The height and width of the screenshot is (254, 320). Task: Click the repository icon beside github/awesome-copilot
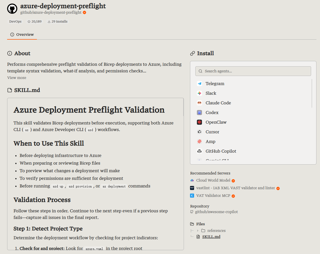click(192, 212)
